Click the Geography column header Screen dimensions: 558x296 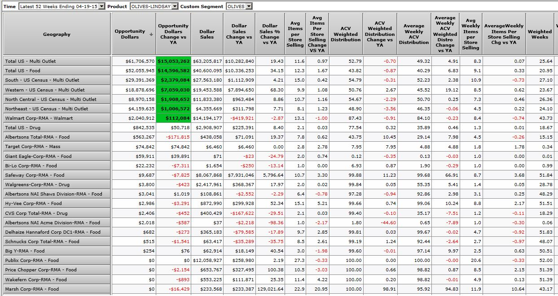point(57,35)
